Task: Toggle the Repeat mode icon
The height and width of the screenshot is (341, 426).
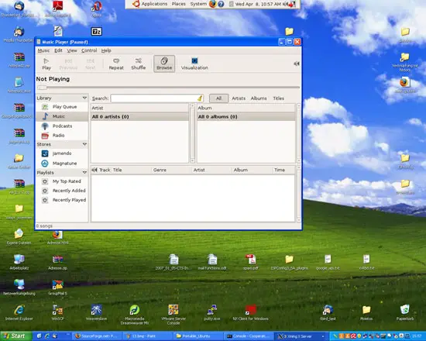Action: point(116,64)
